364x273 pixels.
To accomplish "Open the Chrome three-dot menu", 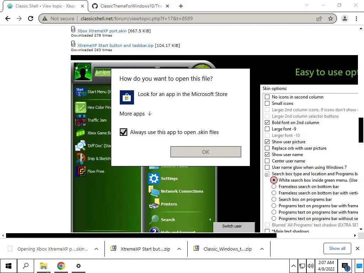I will (356, 18).
